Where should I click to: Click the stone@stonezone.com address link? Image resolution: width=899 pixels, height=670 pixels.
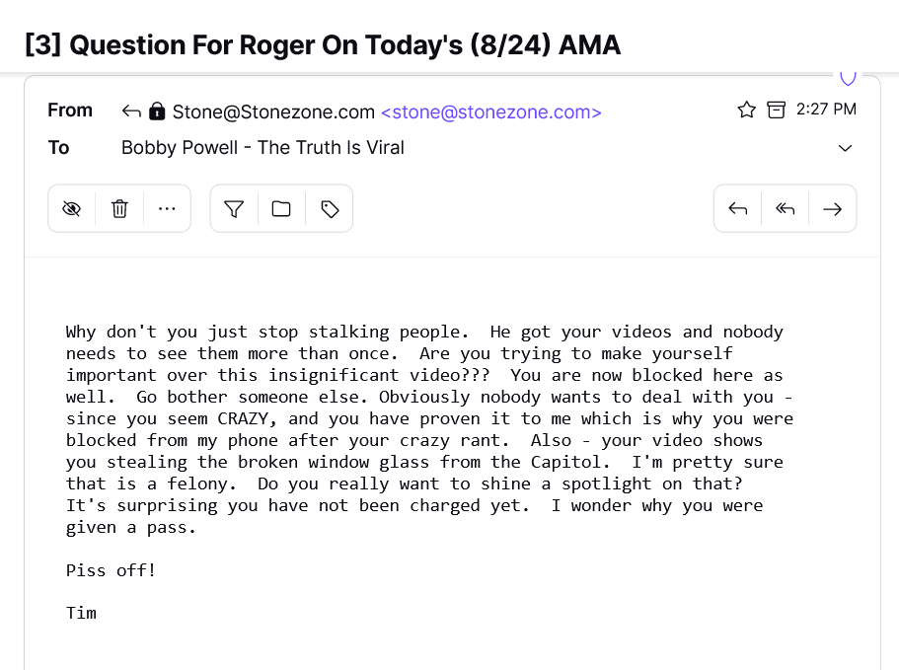click(490, 112)
